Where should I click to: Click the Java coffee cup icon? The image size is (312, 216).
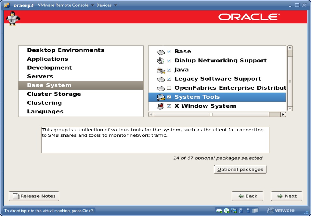pyautogui.click(x=161, y=70)
